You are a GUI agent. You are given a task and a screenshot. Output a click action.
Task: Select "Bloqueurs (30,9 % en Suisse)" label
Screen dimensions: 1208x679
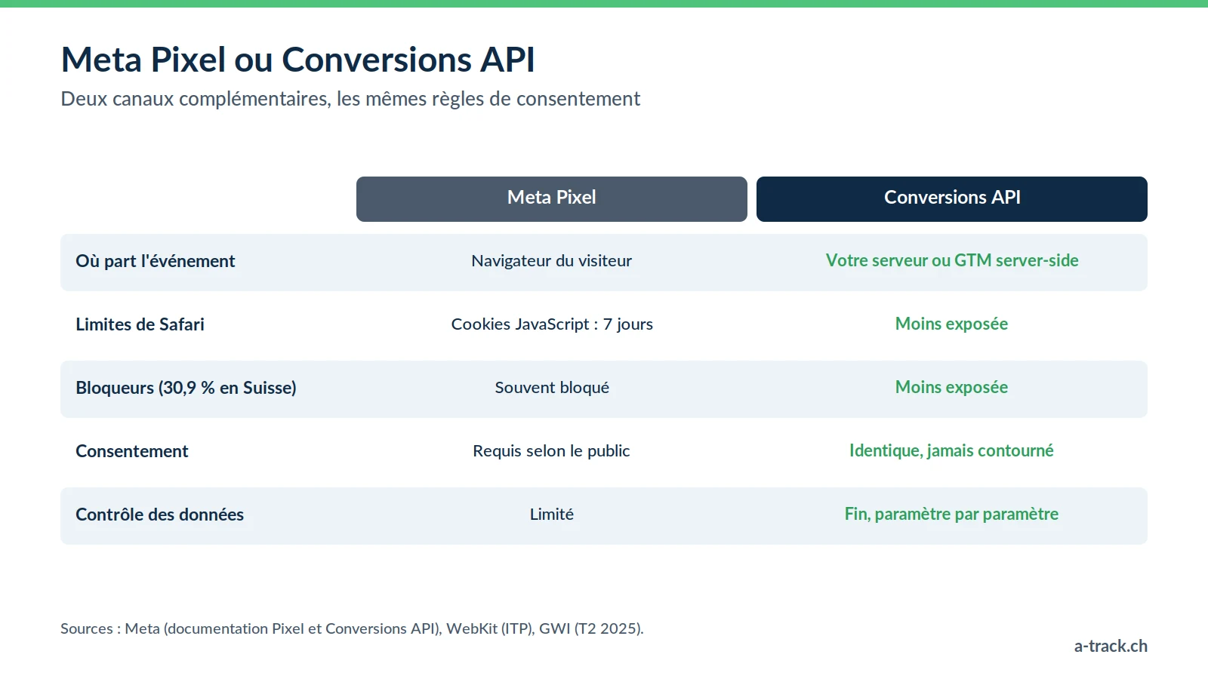pyautogui.click(x=186, y=388)
